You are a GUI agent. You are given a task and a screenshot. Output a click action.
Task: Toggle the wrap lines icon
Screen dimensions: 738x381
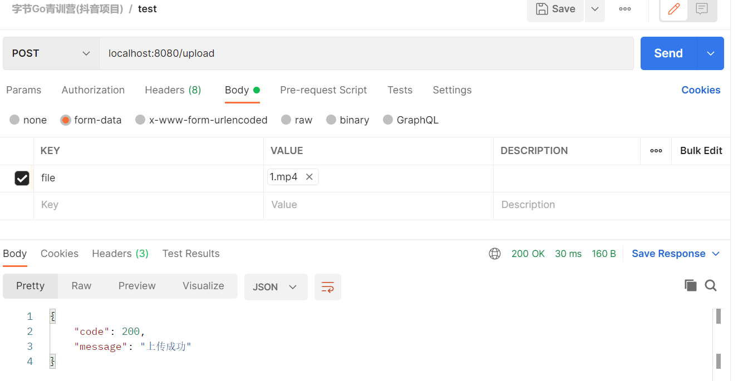tap(328, 287)
